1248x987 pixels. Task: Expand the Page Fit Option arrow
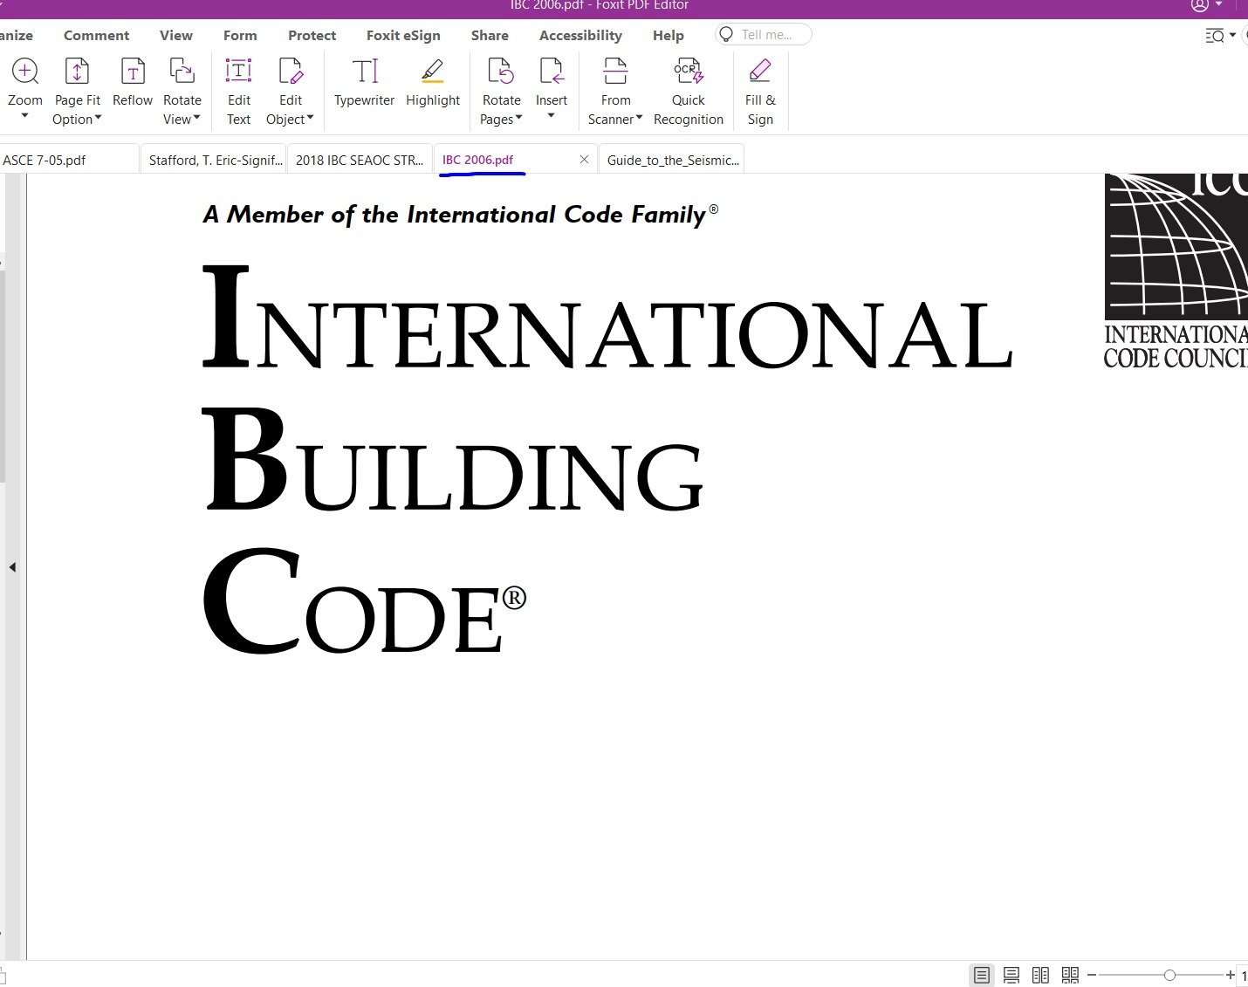[x=98, y=118]
